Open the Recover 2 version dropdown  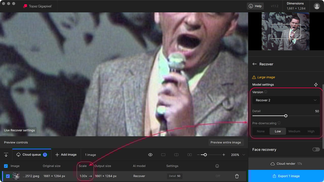pos(286,100)
